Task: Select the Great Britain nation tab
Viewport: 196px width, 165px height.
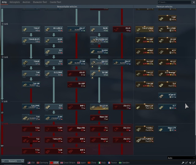Action: pos(68,163)
